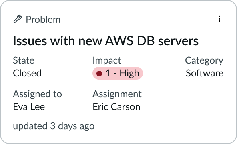Screen dimensions: 237x144
Task: Select the Software category value
Action: 205,73
